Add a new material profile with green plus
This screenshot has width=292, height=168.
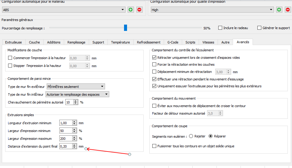pyautogui.click(x=131, y=10)
